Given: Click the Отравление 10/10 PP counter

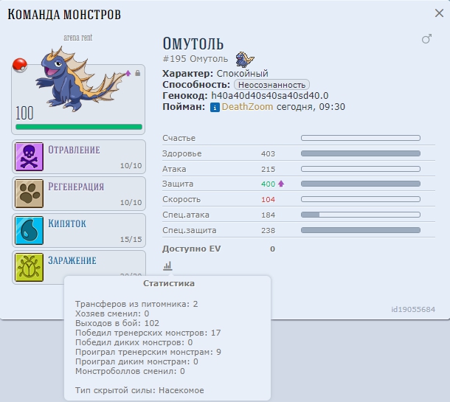Looking at the screenshot, I should click(131, 165).
